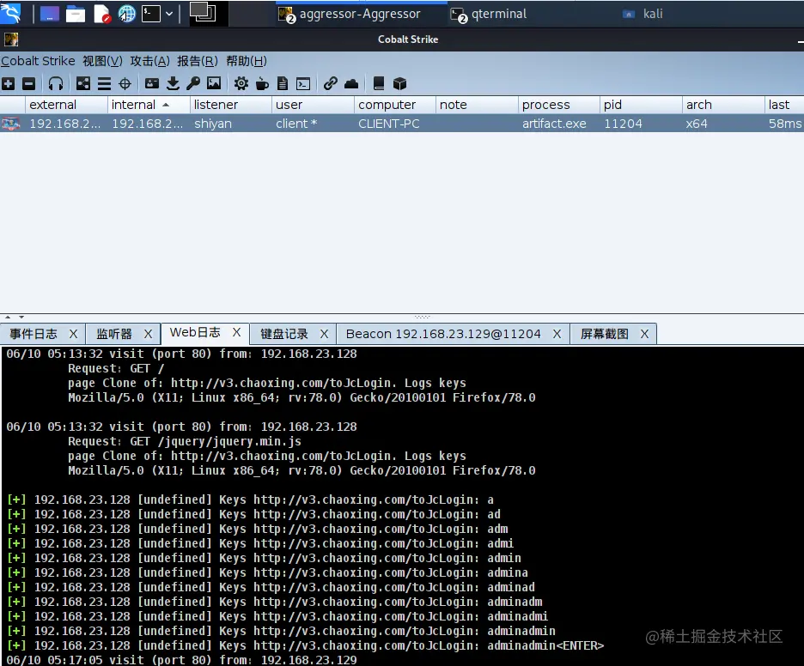Click the document icon for Office macro
The height and width of the screenshot is (666, 804).
[283, 83]
